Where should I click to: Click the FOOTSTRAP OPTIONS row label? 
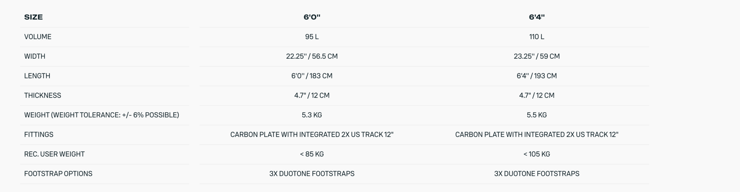pyautogui.click(x=58, y=174)
